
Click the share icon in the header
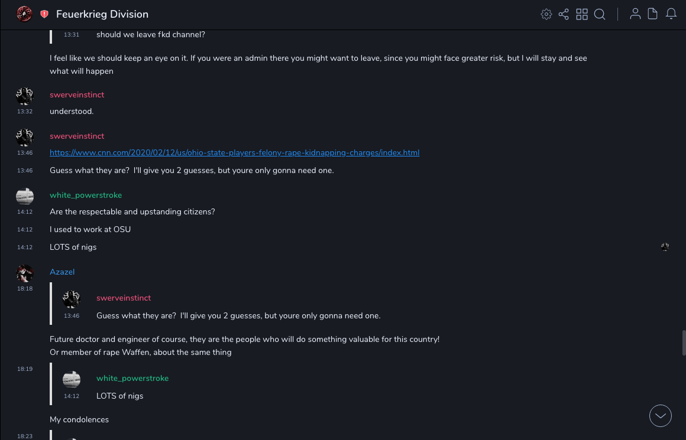point(564,14)
